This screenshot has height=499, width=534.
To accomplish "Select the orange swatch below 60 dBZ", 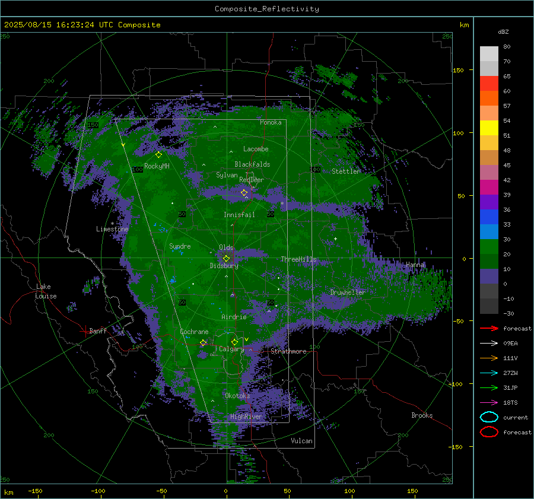I will (x=489, y=98).
